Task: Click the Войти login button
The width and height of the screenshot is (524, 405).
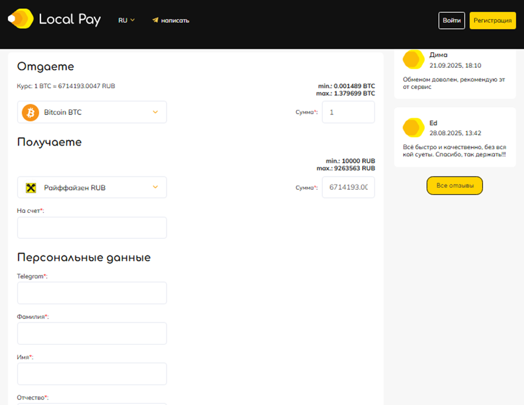Action: pos(451,20)
